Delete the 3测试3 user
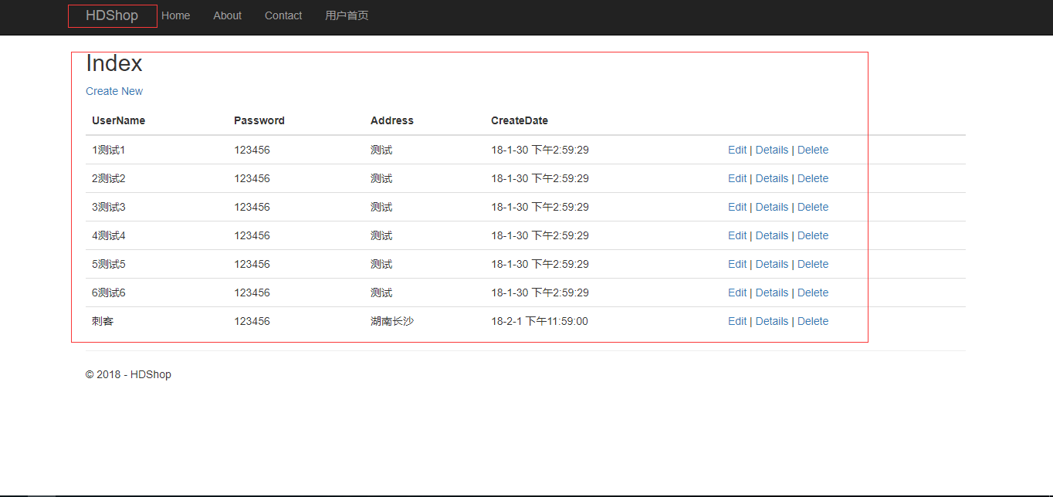 [x=813, y=207]
